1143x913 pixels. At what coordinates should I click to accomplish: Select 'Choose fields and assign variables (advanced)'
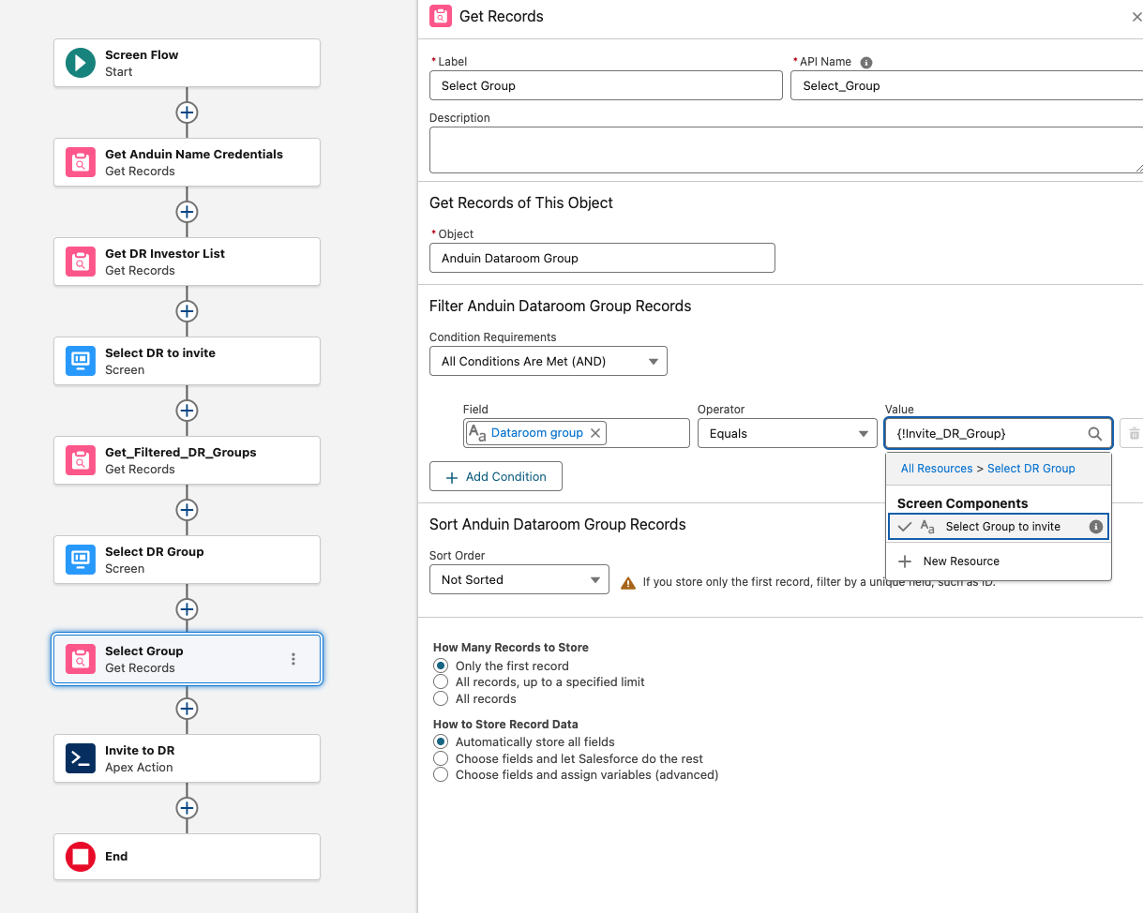point(440,775)
